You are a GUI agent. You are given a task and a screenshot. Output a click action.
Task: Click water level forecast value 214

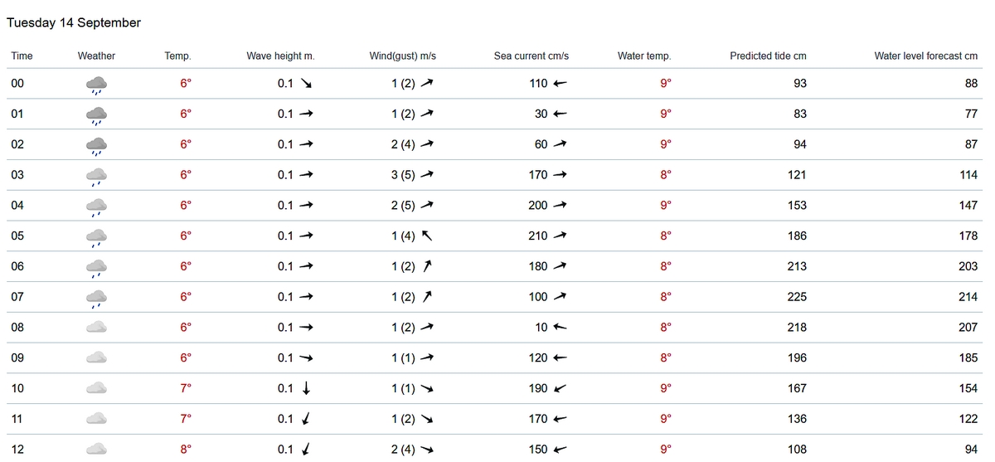point(968,297)
